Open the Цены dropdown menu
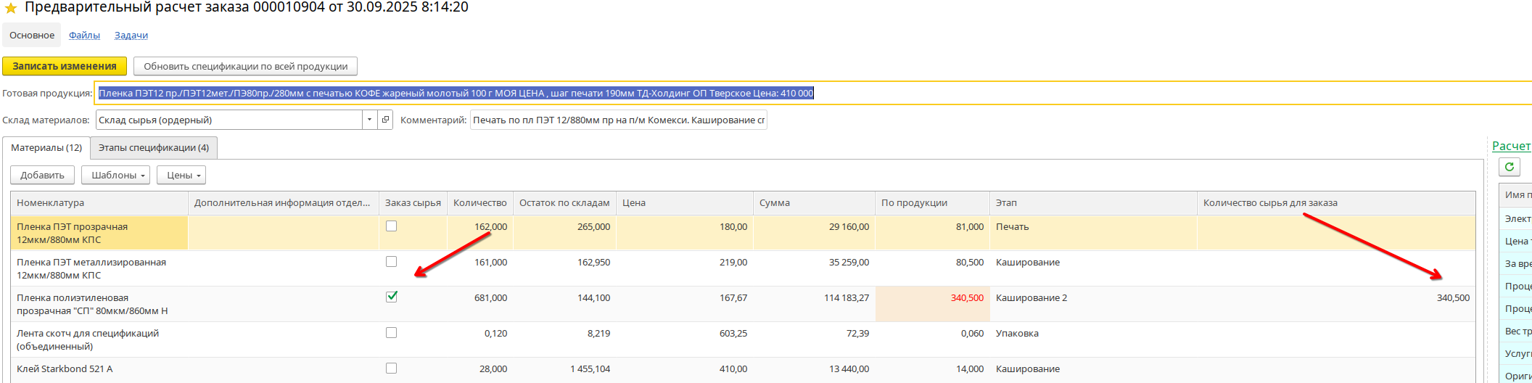 181,175
